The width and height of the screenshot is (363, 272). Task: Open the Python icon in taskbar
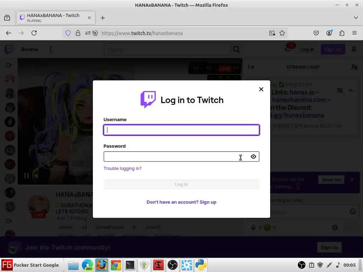tap(201, 265)
